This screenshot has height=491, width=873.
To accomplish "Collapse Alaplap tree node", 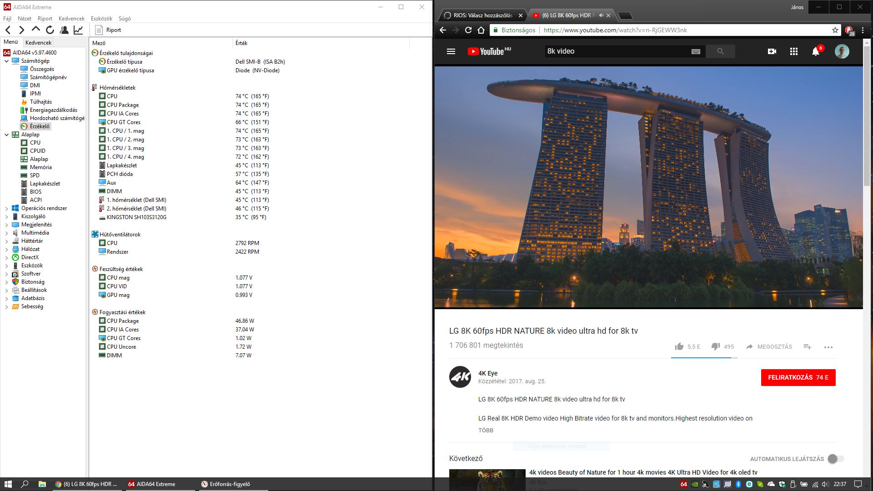I will pyautogui.click(x=7, y=135).
